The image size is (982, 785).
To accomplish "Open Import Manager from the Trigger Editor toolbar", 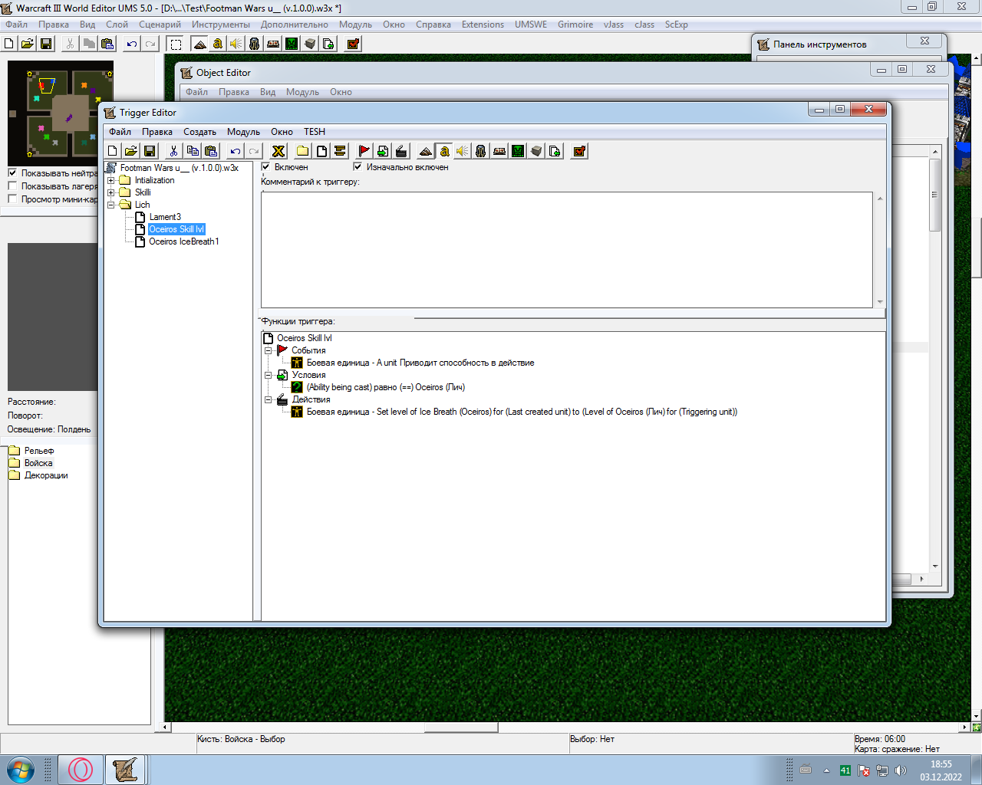I will (555, 151).
